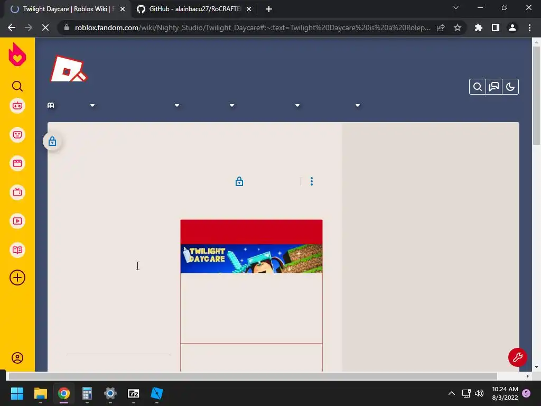Open Chrome's three-dot menu
The width and height of the screenshot is (541, 406).
[x=529, y=27]
